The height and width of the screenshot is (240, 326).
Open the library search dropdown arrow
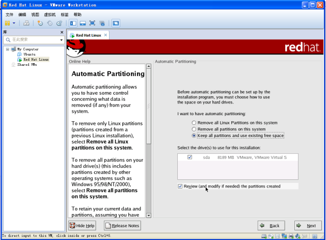[x=61, y=40]
